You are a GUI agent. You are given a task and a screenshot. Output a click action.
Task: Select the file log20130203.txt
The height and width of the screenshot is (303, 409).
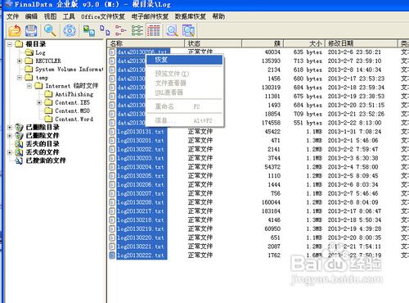[141, 158]
